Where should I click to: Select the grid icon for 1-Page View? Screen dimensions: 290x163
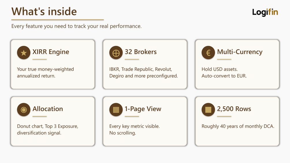(x=116, y=110)
